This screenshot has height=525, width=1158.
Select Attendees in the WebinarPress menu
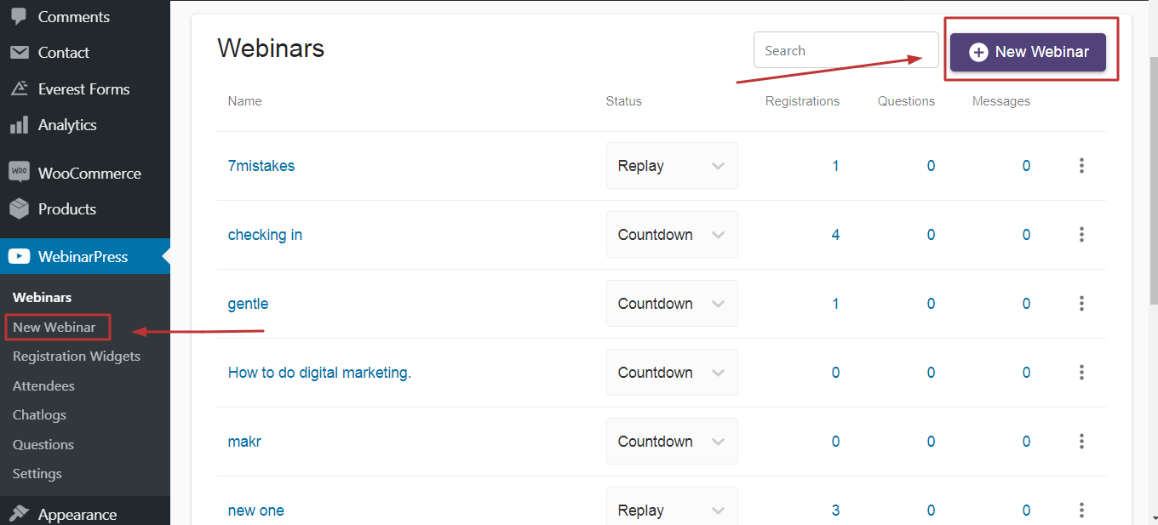coord(43,385)
